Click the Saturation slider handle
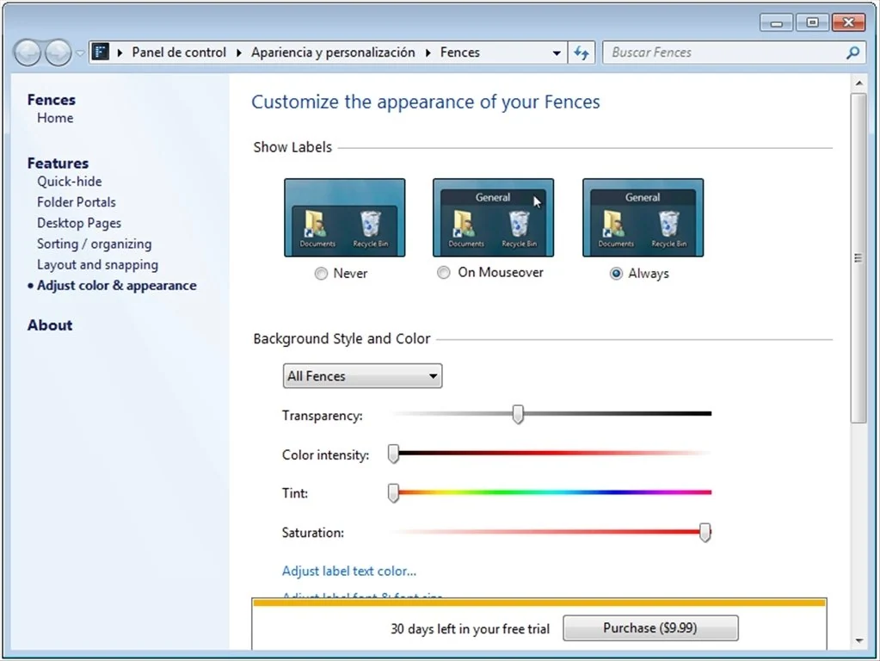Viewport: 880px width, 661px height. coord(705,533)
